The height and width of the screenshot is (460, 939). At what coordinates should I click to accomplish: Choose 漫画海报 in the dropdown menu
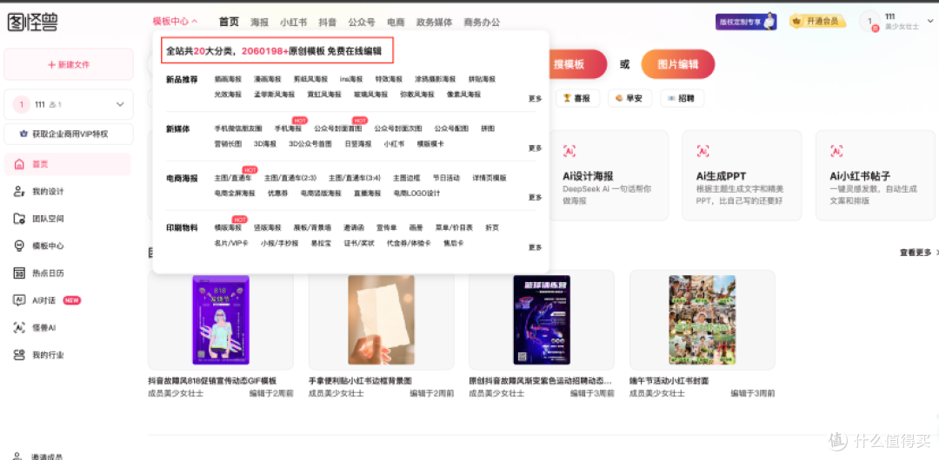(x=267, y=79)
